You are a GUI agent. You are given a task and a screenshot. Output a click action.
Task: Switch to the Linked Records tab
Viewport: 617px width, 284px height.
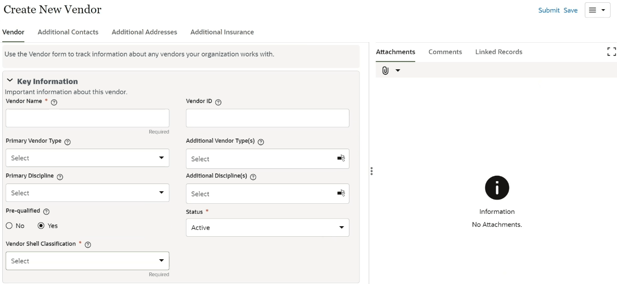(x=498, y=52)
